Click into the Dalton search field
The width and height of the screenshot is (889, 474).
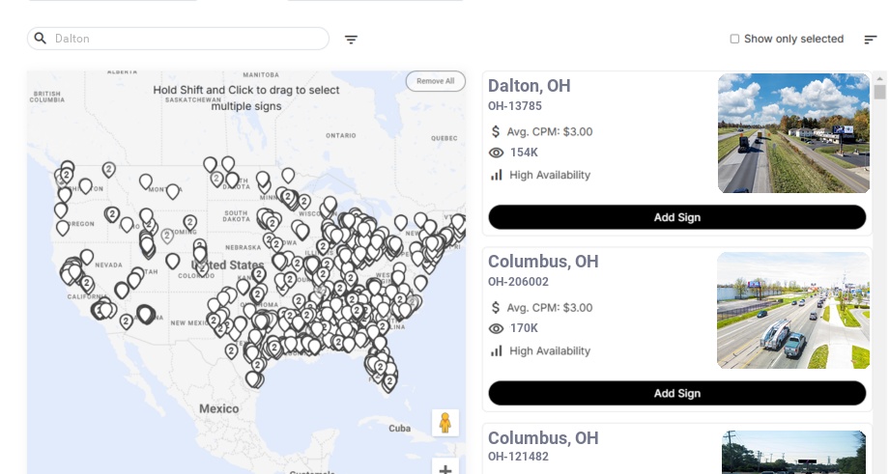tap(184, 39)
